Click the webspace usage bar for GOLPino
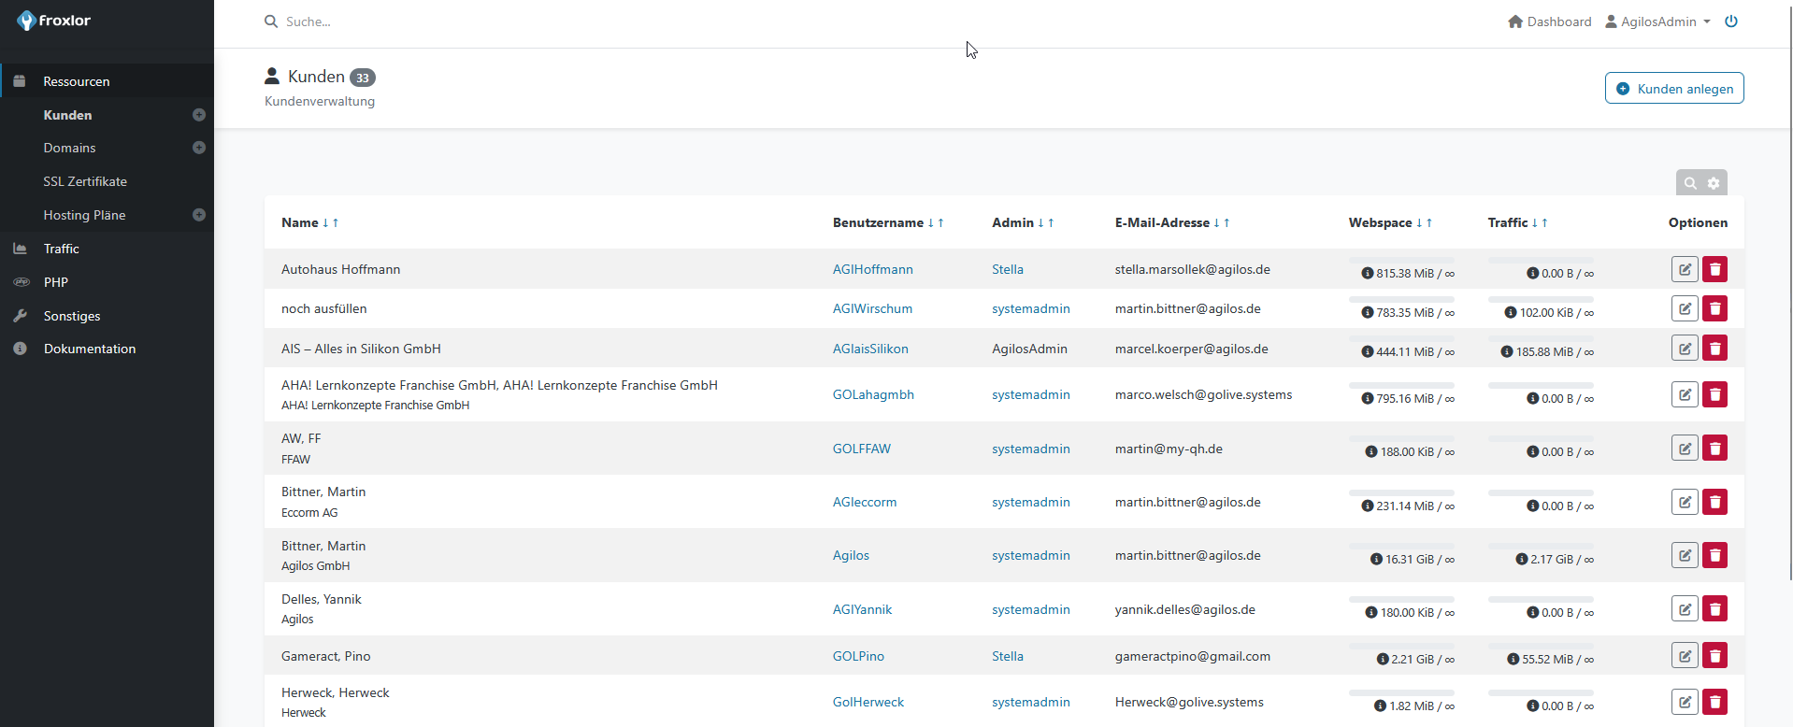The width and height of the screenshot is (1793, 727). pos(1401,647)
